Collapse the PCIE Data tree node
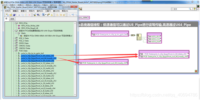 [x=14, y=51]
